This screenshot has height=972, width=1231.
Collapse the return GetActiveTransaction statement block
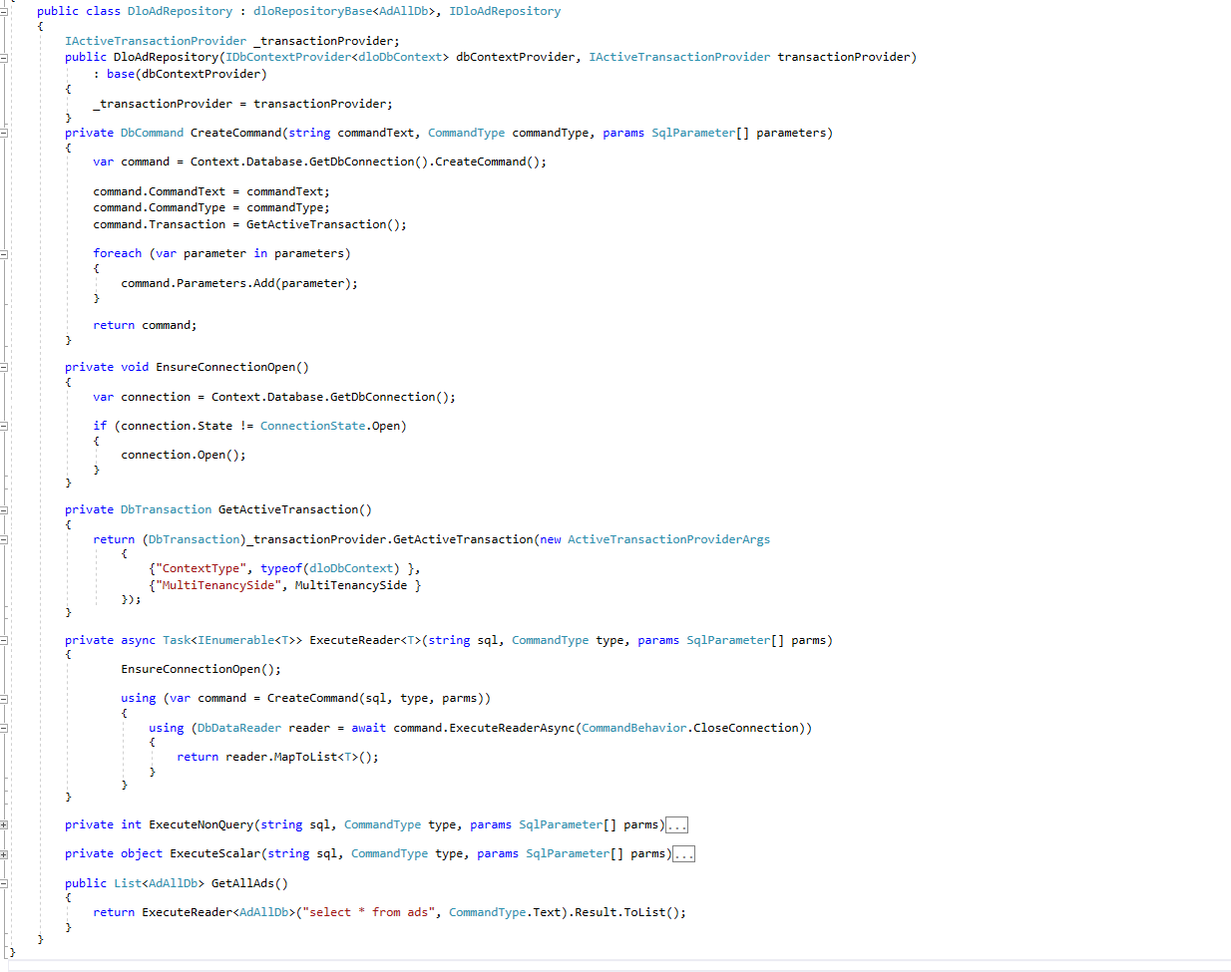(x=4, y=539)
